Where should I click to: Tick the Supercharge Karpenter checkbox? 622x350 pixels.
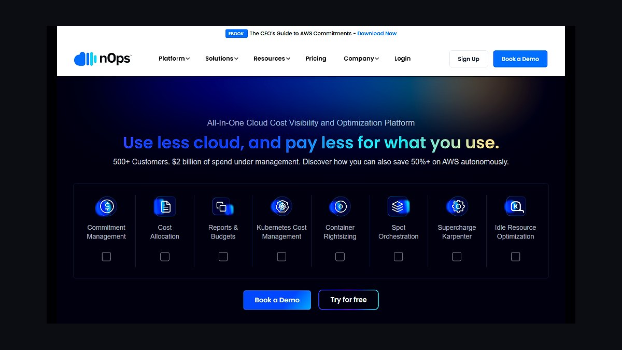(x=457, y=256)
